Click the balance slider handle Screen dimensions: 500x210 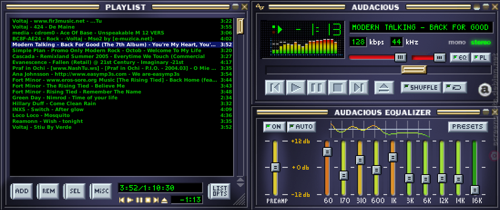tap(440, 58)
